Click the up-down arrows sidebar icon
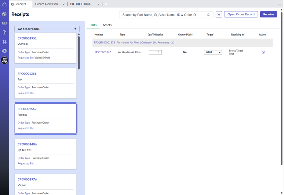 pyautogui.click(x=4, y=42)
